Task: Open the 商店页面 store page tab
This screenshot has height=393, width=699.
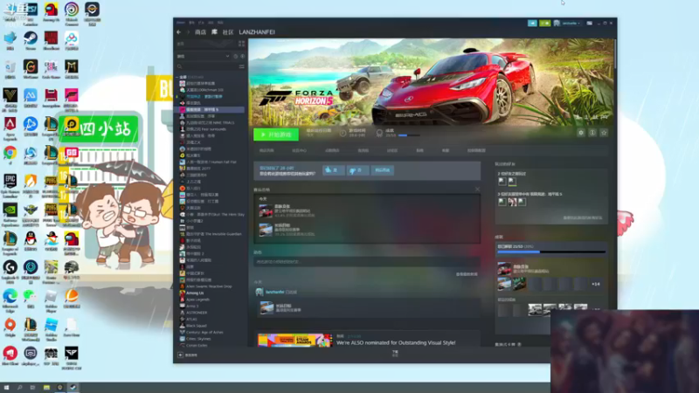Action: coord(266,150)
